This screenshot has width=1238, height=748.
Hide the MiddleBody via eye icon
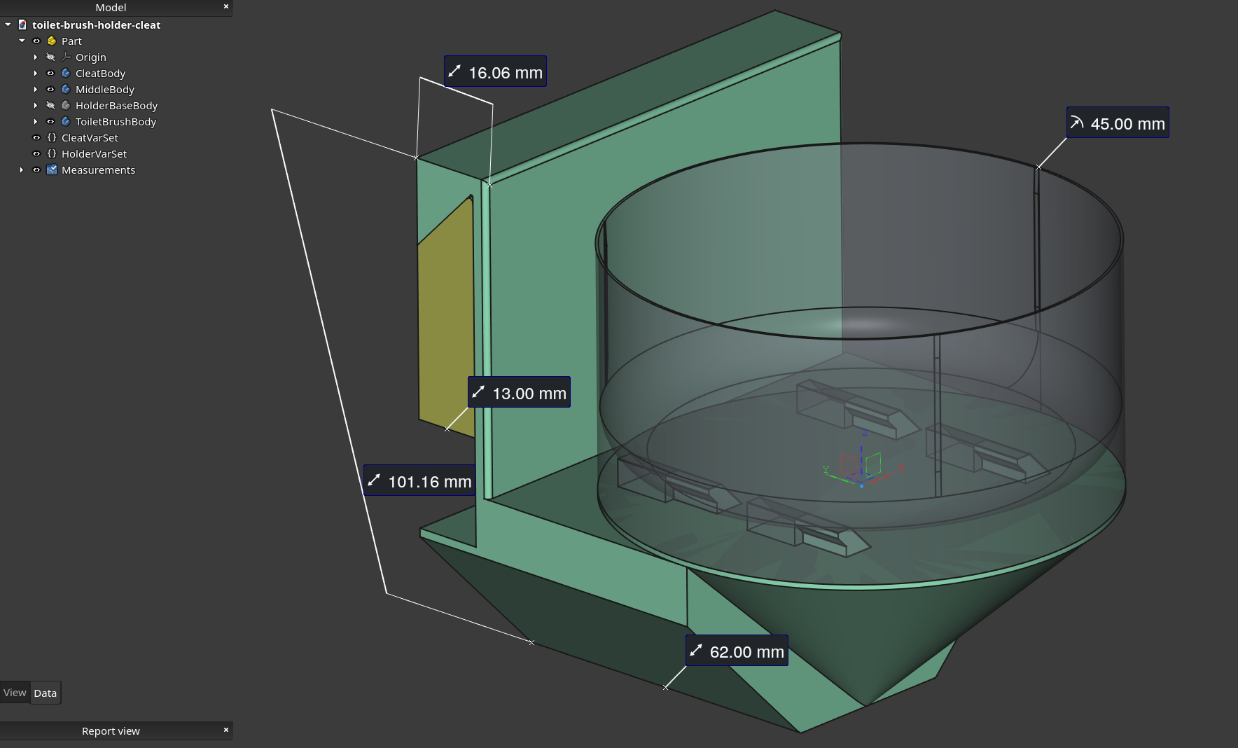point(50,89)
